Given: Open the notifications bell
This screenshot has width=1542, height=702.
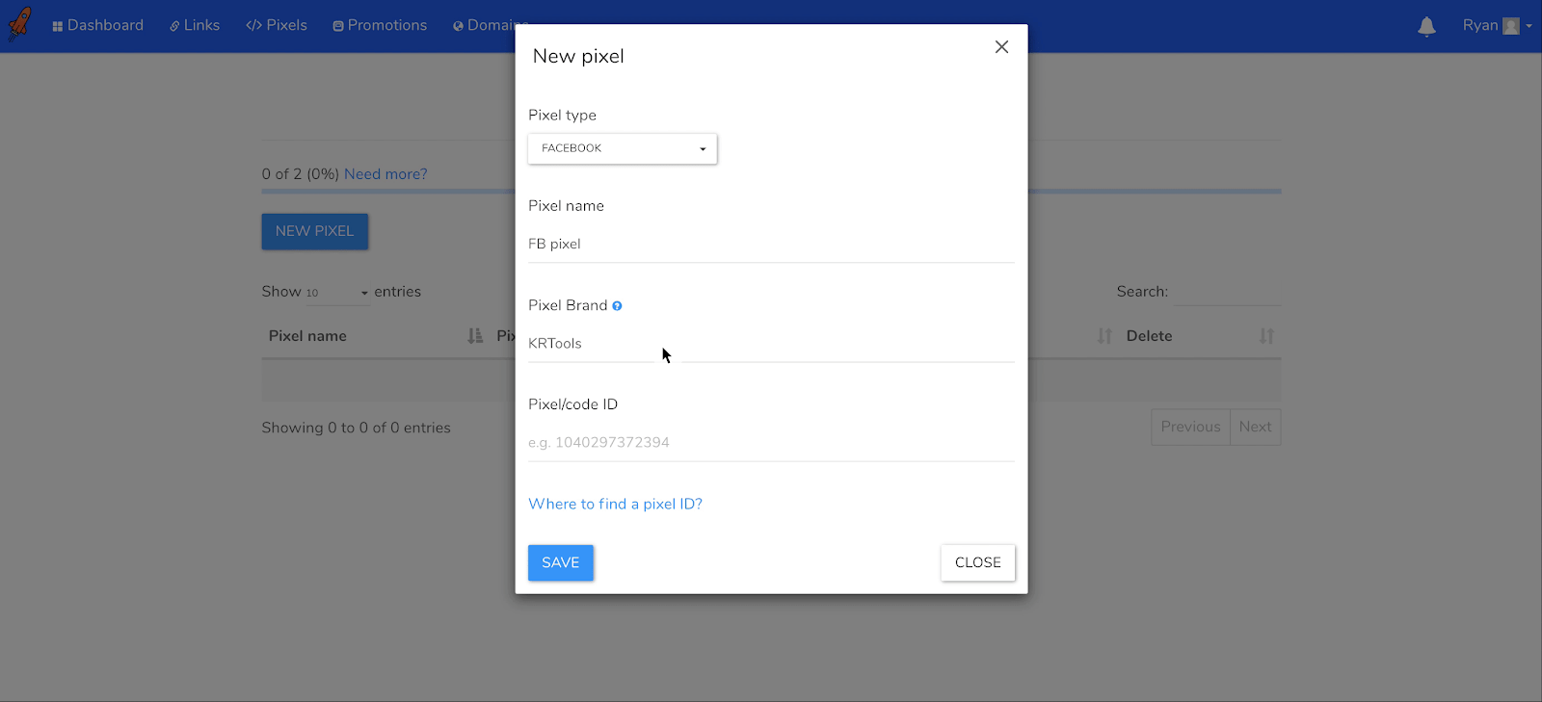Looking at the screenshot, I should (1426, 26).
